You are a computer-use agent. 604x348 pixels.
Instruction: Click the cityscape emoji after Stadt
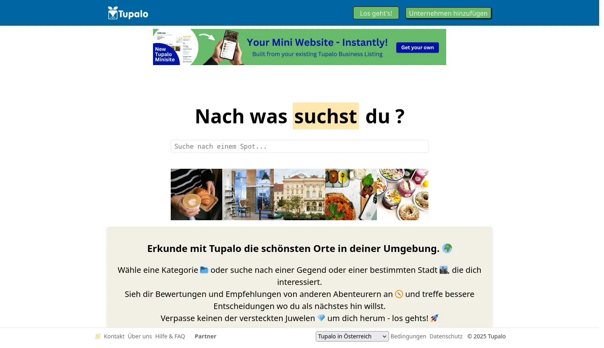(443, 270)
